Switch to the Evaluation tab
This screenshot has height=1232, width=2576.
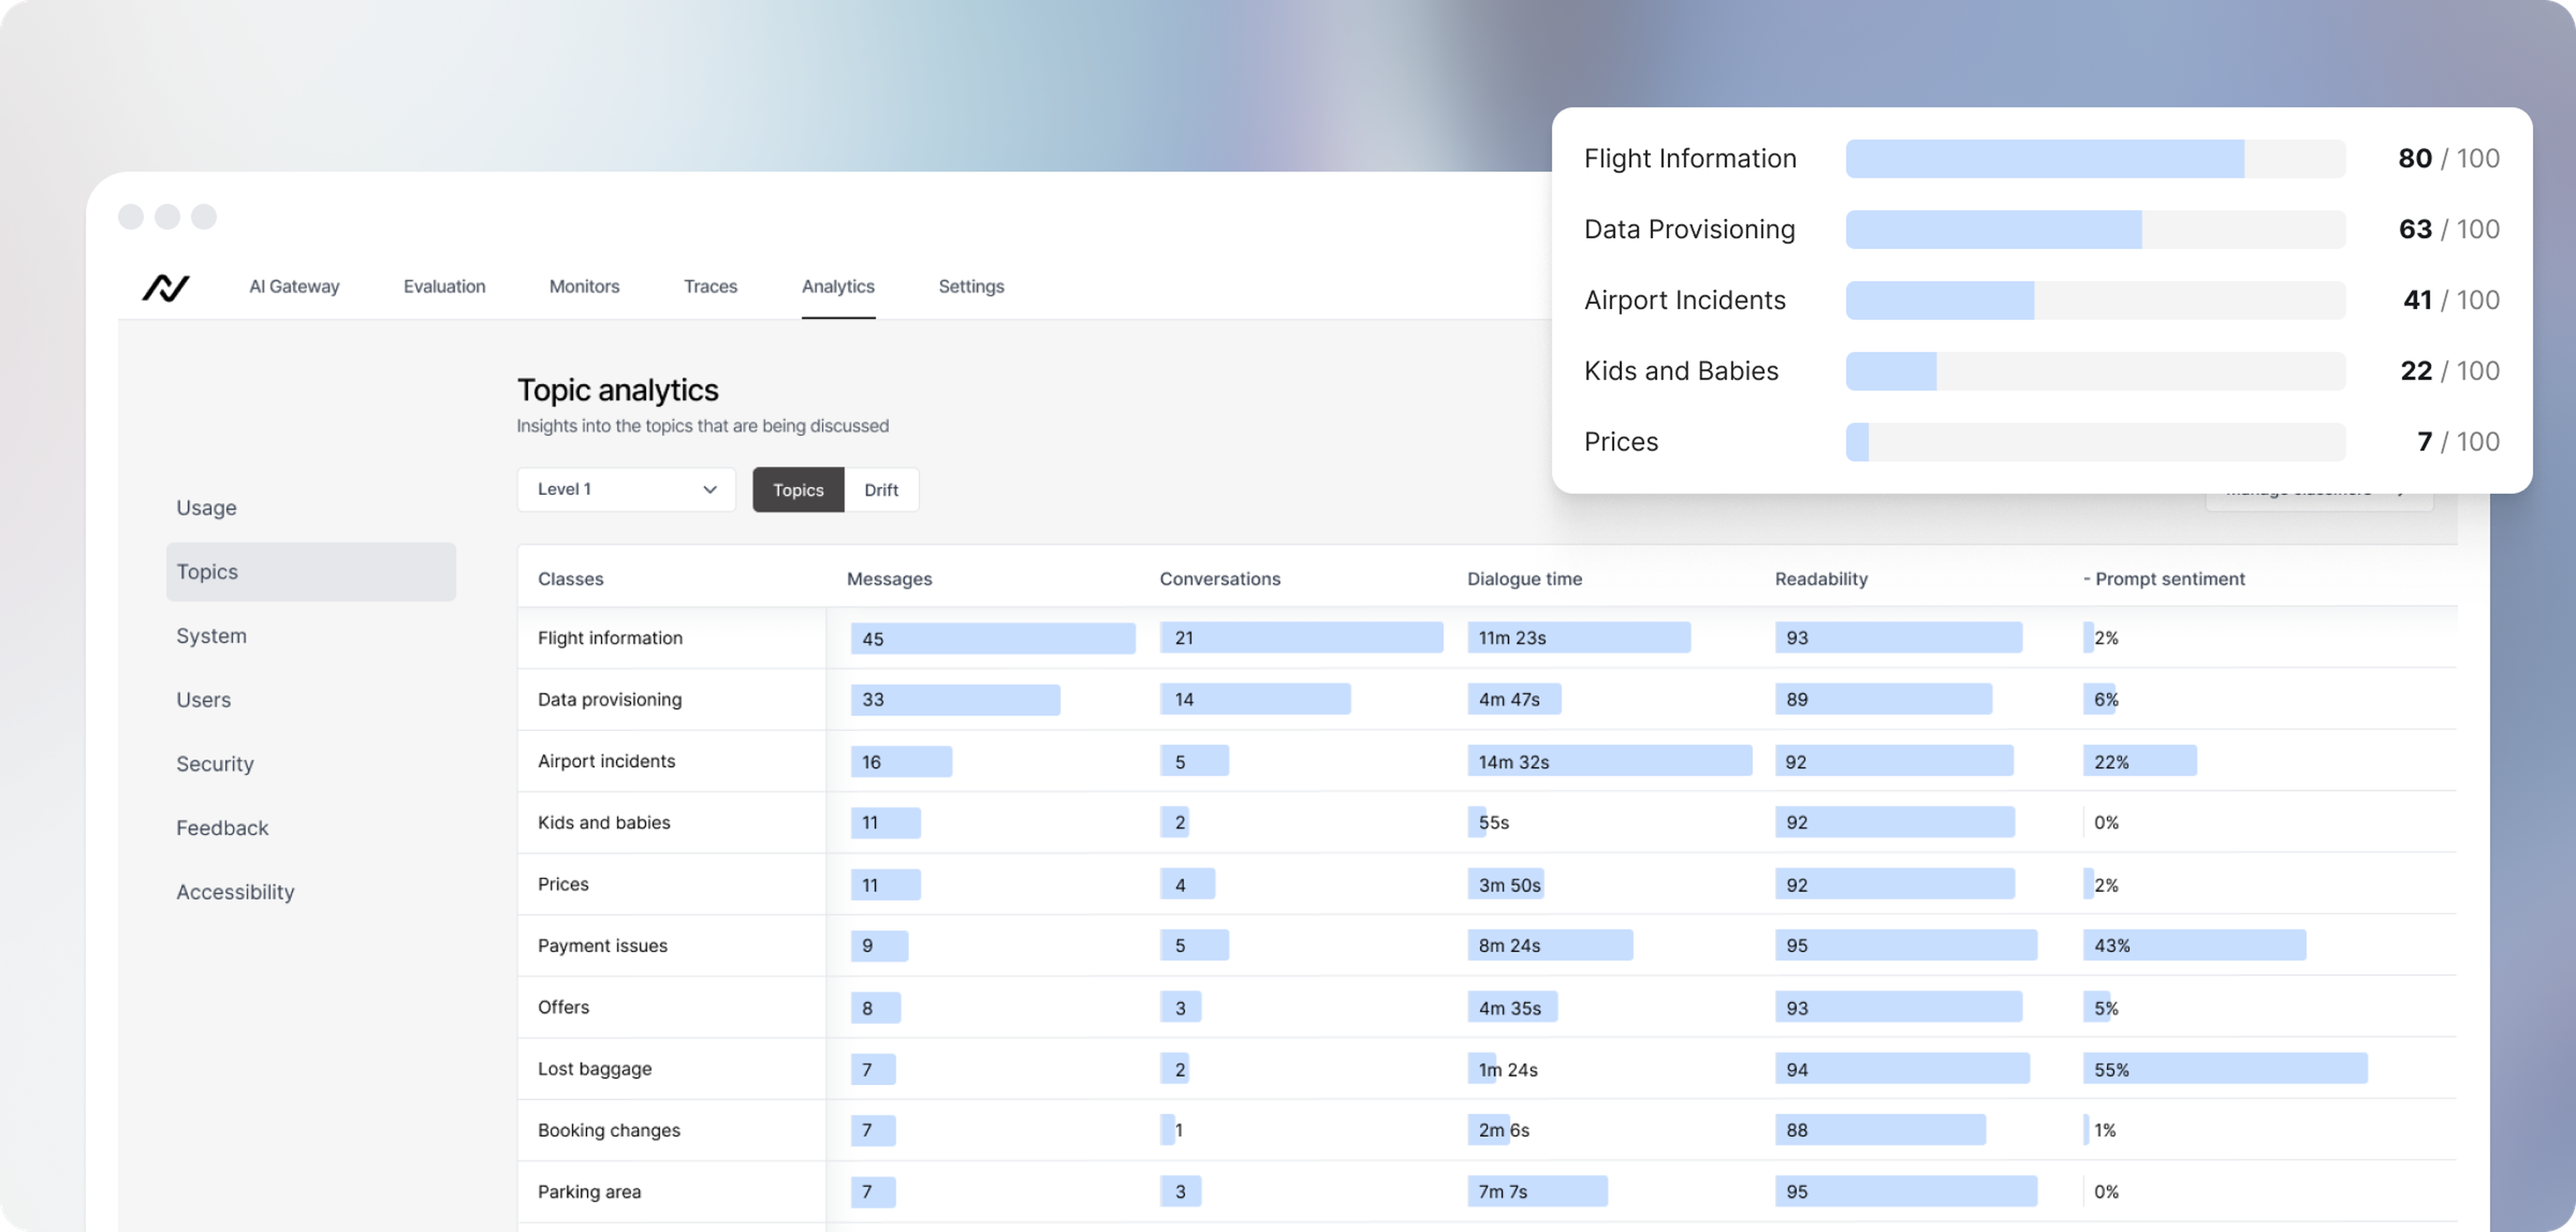pyautogui.click(x=444, y=286)
